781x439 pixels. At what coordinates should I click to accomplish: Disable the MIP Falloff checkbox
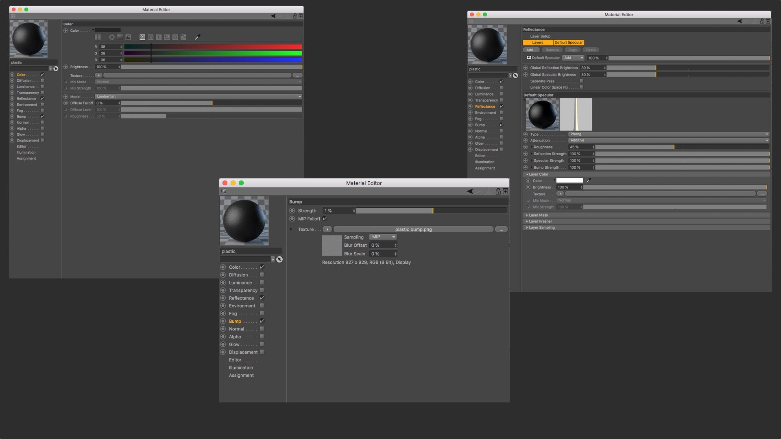coord(325,219)
